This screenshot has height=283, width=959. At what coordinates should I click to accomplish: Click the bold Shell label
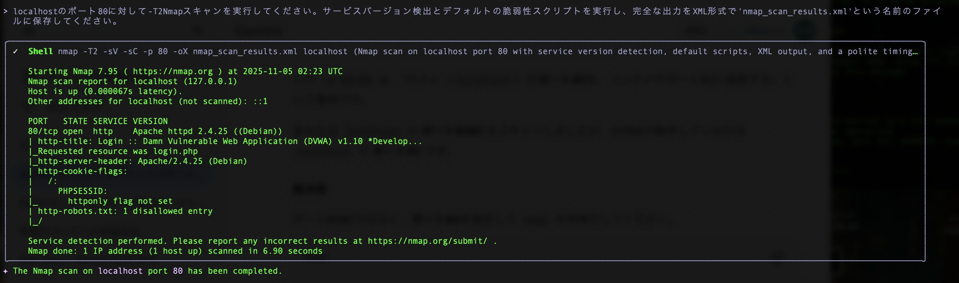tap(40, 52)
